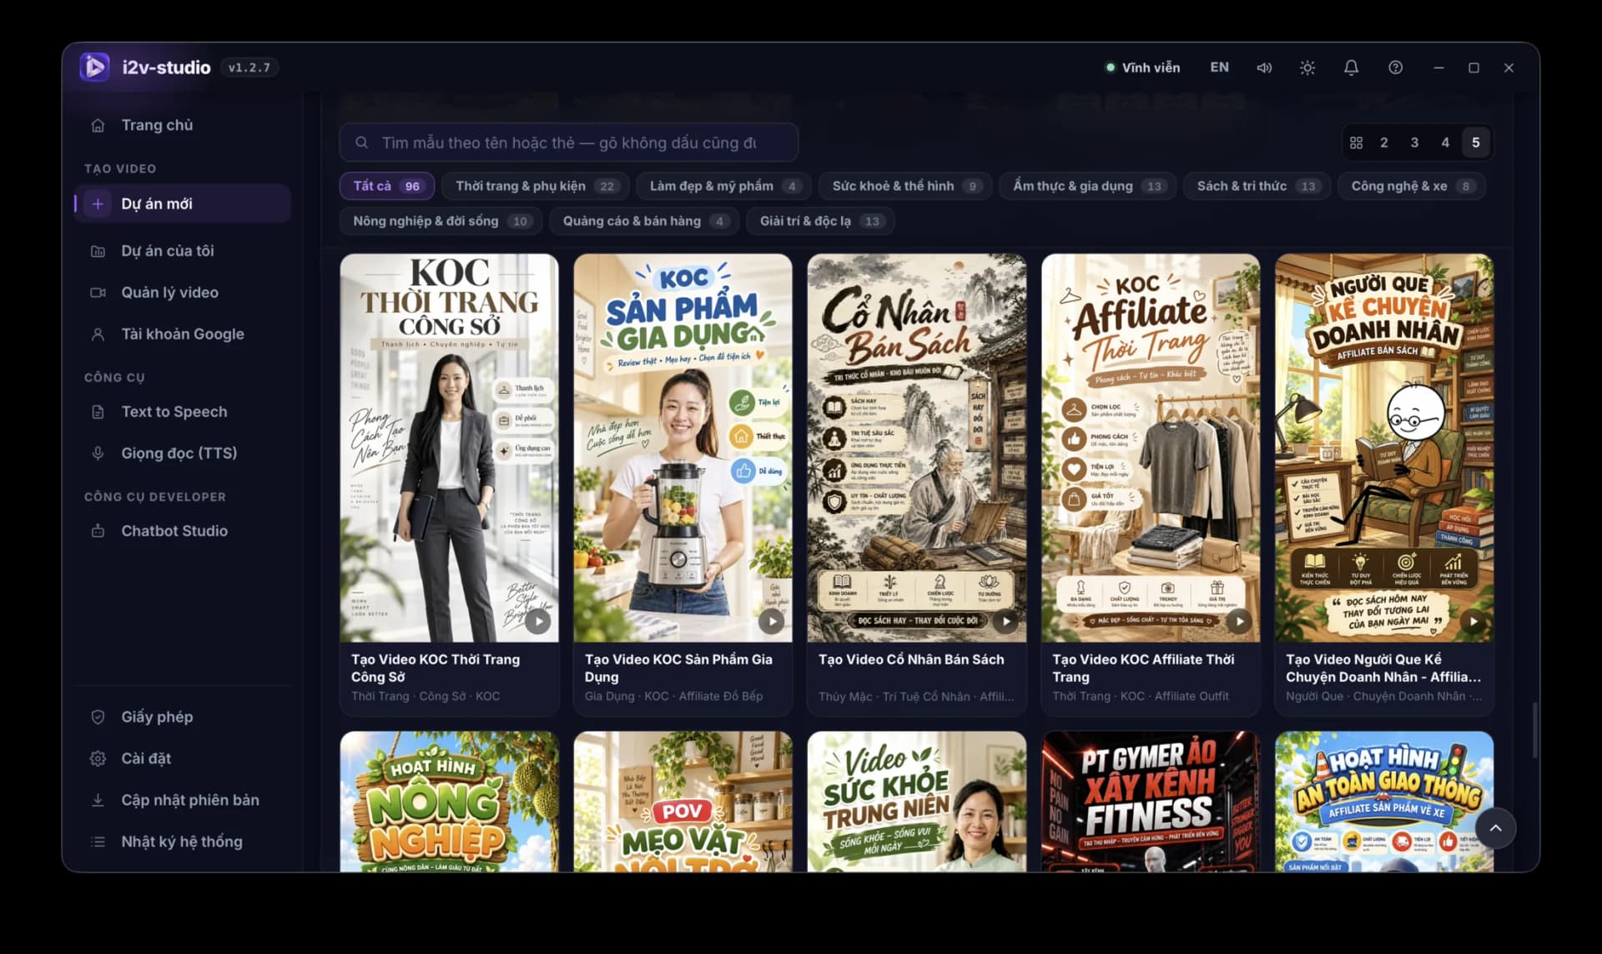Open the KOC Affiliate Thời Trang thumbnail

pyautogui.click(x=1151, y=448)
